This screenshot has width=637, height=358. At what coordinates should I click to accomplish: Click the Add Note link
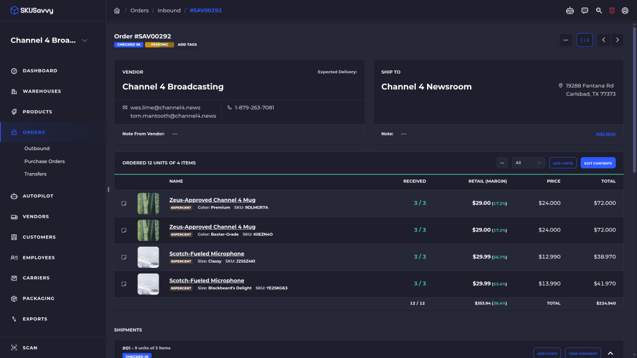pyautogui.click(x=606, y=134)
